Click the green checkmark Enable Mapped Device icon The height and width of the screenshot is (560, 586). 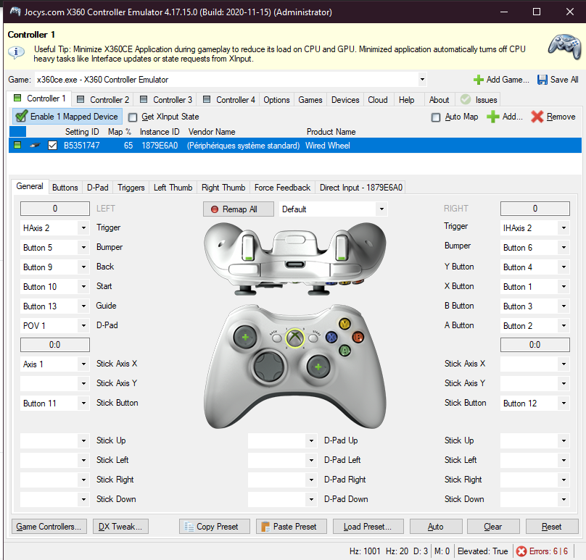21,116
